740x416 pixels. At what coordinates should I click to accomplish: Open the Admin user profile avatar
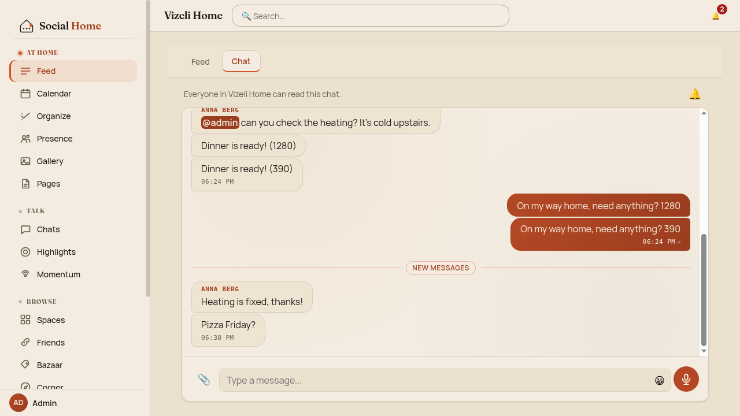click(x=18, y=403)
